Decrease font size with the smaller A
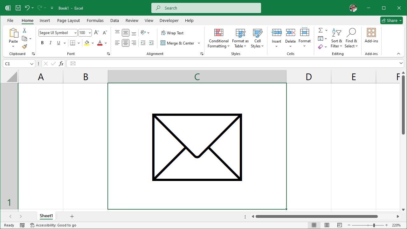Viewport: 407px width, 229px height. point(105,33)
